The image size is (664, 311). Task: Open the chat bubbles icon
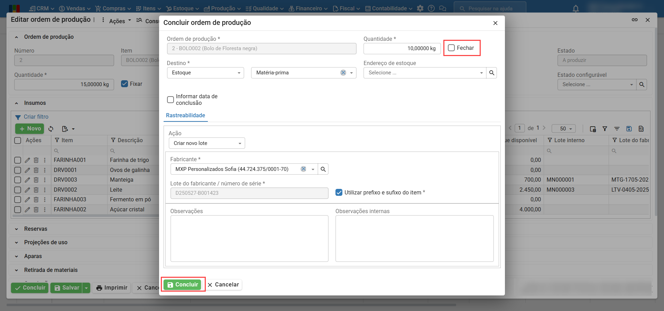pyautogui.click(x=442, y=8)
